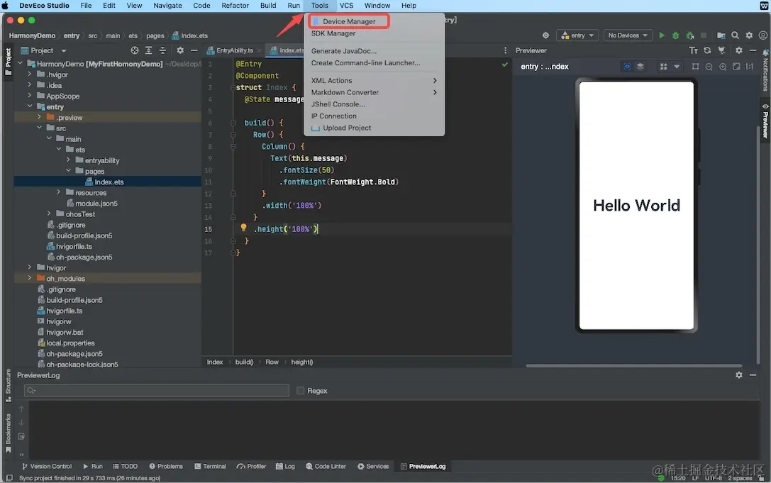The image size is (771, 483).
Task: Click the Debug bug icon
Action: coord(675,35)
